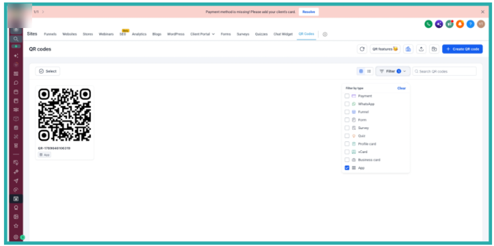The width and height of the screenshot is (494, 246).
Task: Open the YT user avatar
Action: click(x=481, y=24)
